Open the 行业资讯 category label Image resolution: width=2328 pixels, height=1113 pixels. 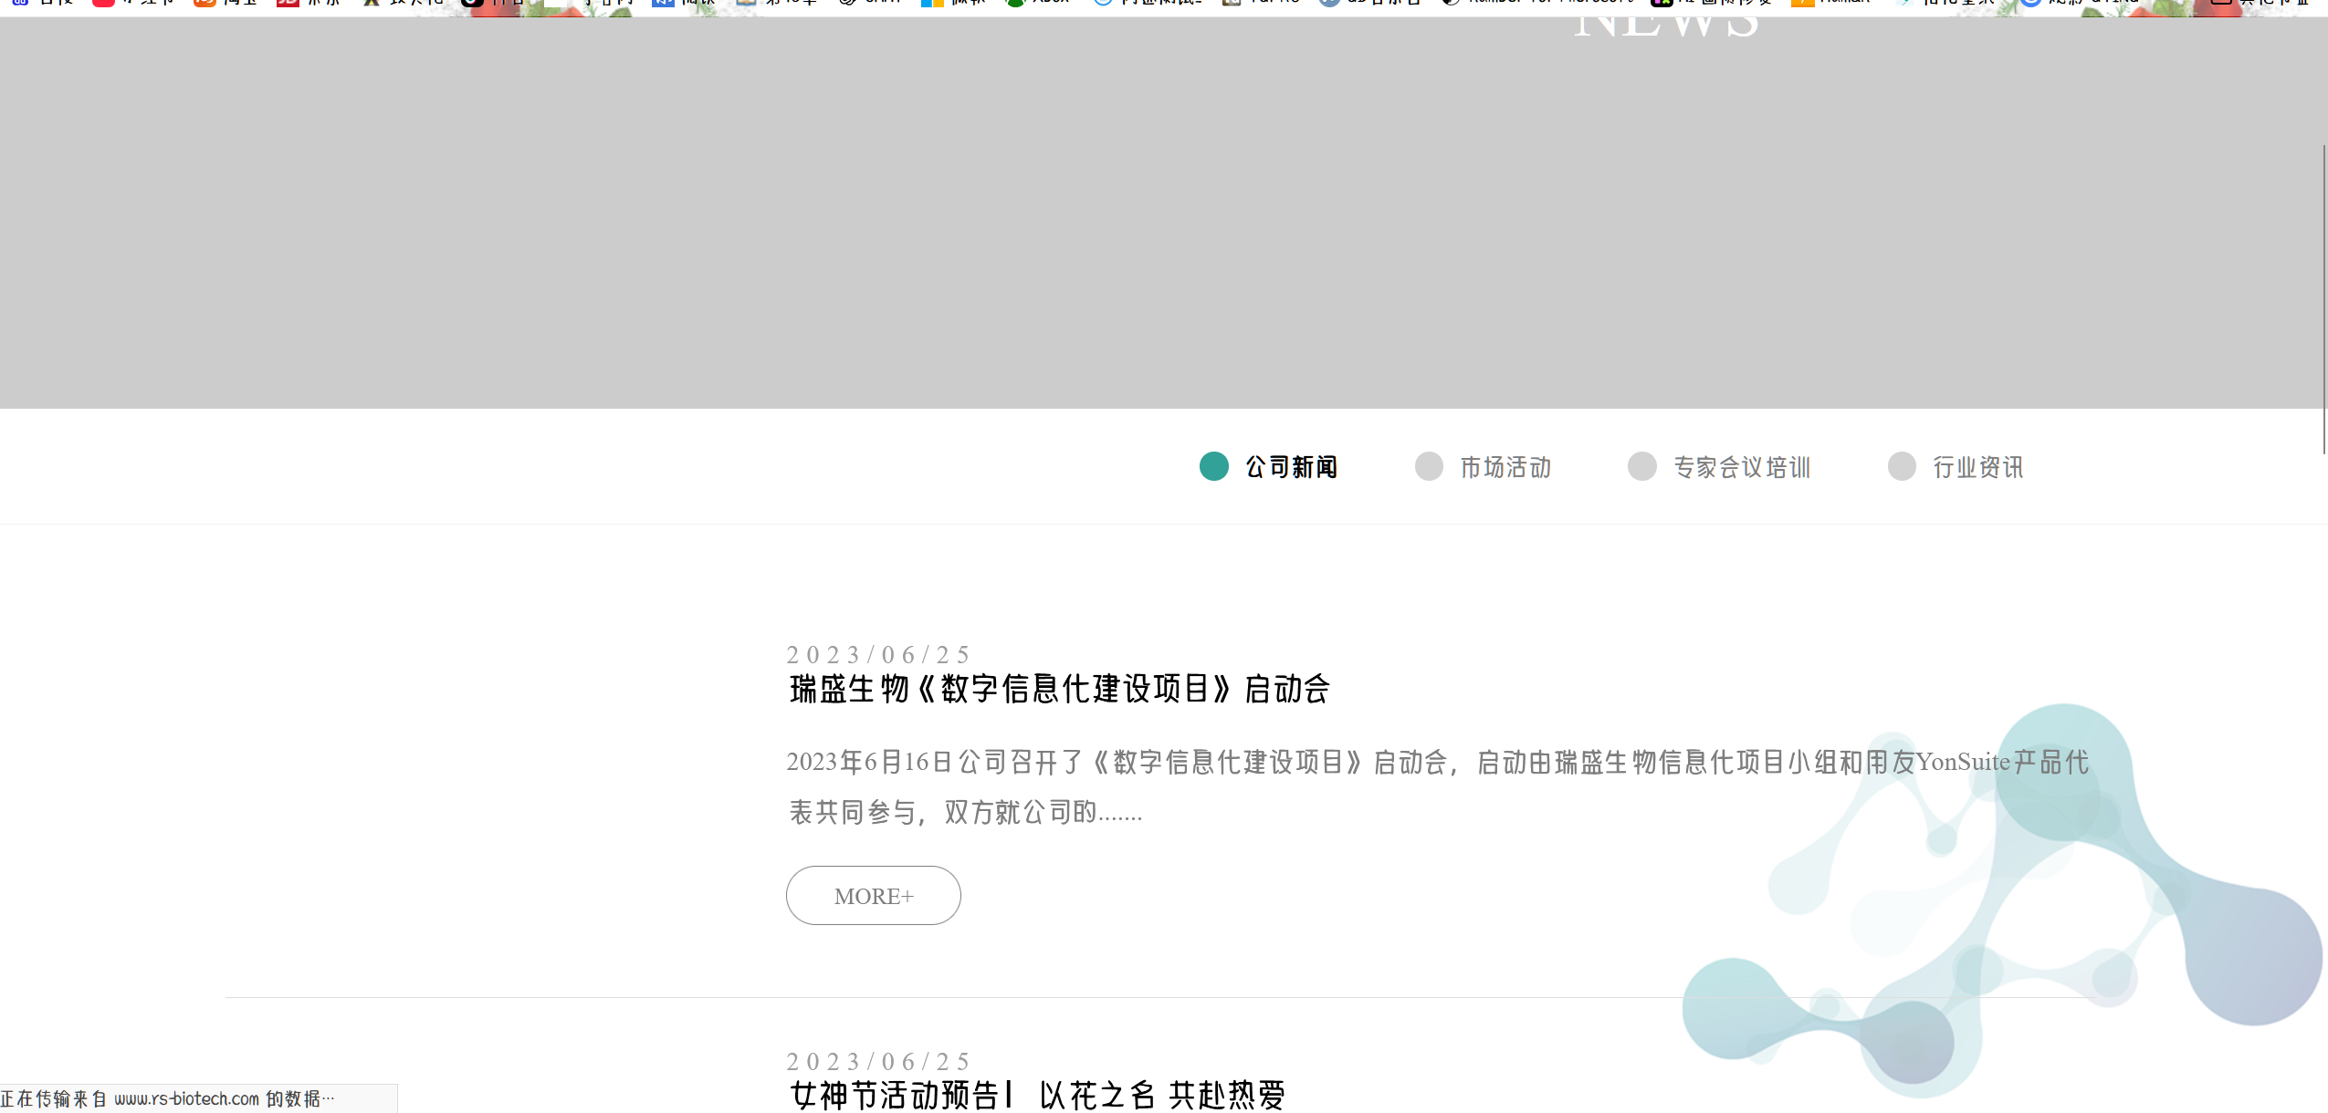point(1977,467)
